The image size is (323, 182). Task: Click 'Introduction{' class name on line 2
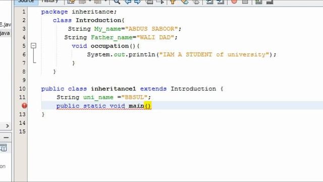100,20
